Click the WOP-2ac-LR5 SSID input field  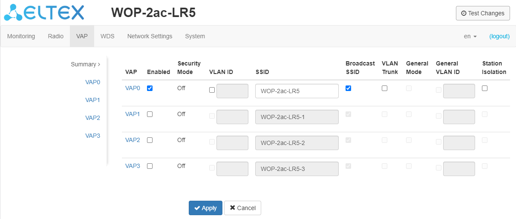(297, 91)
